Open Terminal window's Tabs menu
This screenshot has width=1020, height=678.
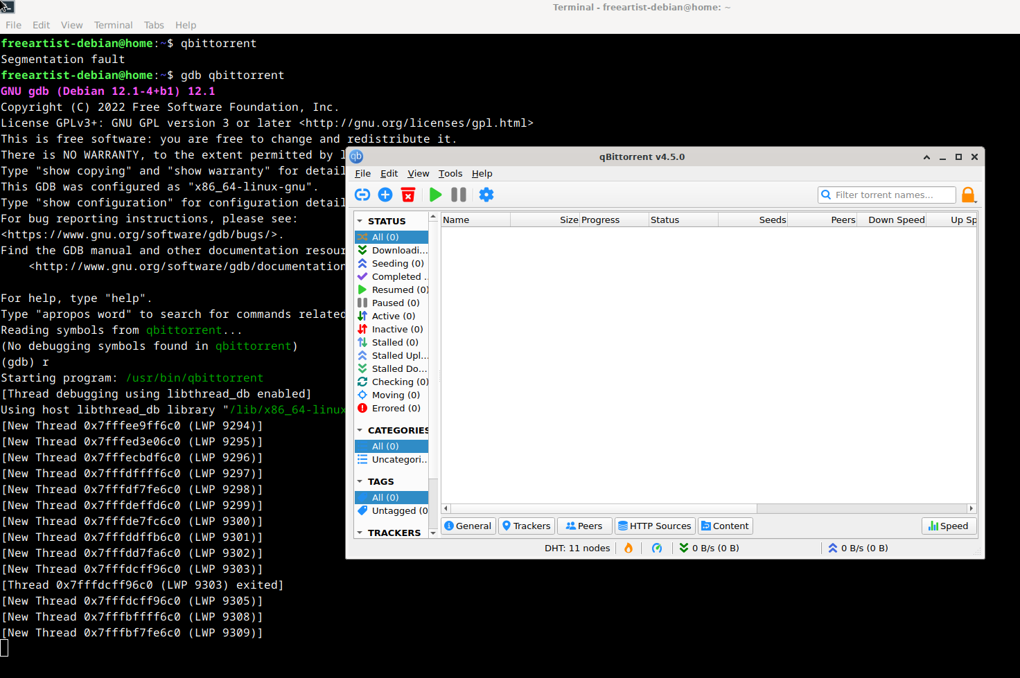(154, 25)
